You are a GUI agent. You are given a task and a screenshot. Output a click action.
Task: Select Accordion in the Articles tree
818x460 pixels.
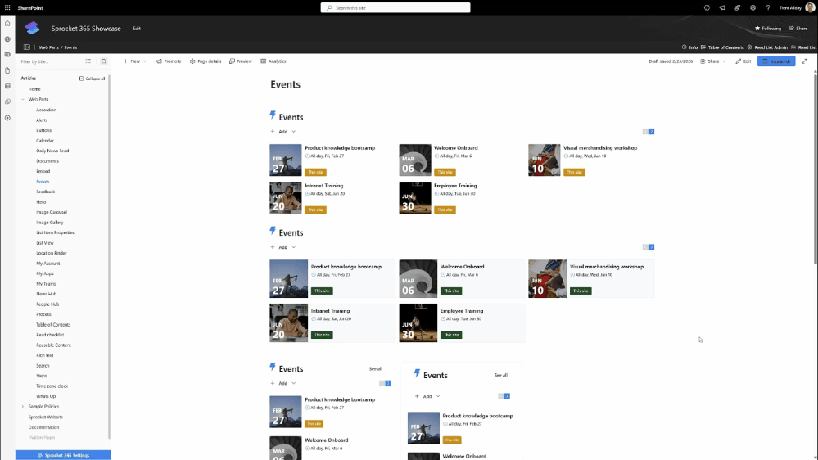[x=46, y=110]
